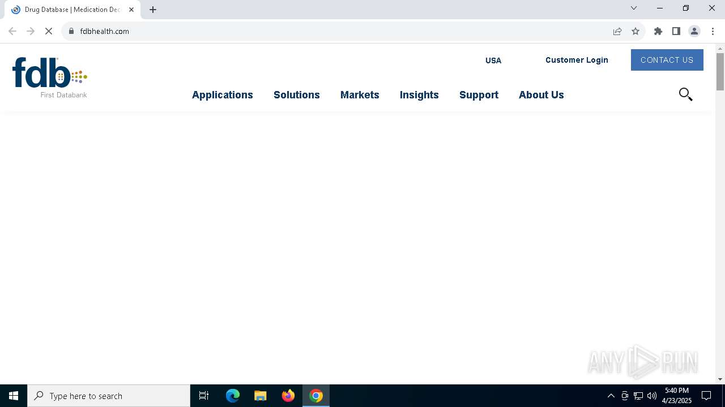
Task: Share this page via the share icon
Action: pyautogui.click(x=617, y=31)
